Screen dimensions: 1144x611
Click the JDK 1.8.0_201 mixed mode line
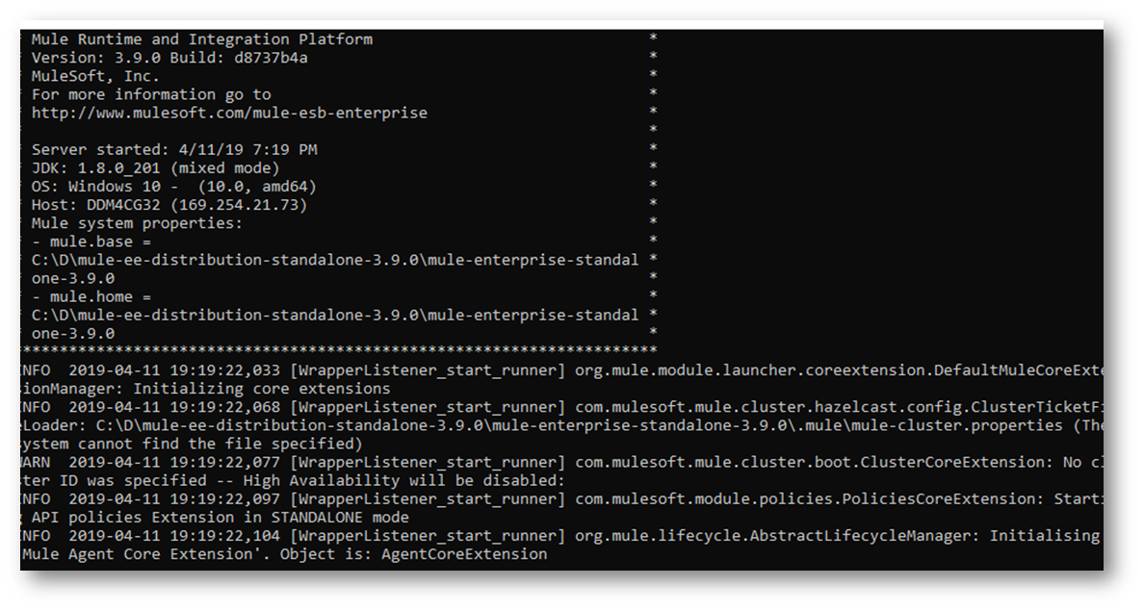[x=155, y=167]
